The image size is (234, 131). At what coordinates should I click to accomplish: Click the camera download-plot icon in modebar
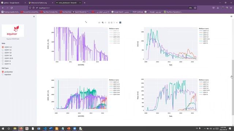tap(99, 23)
